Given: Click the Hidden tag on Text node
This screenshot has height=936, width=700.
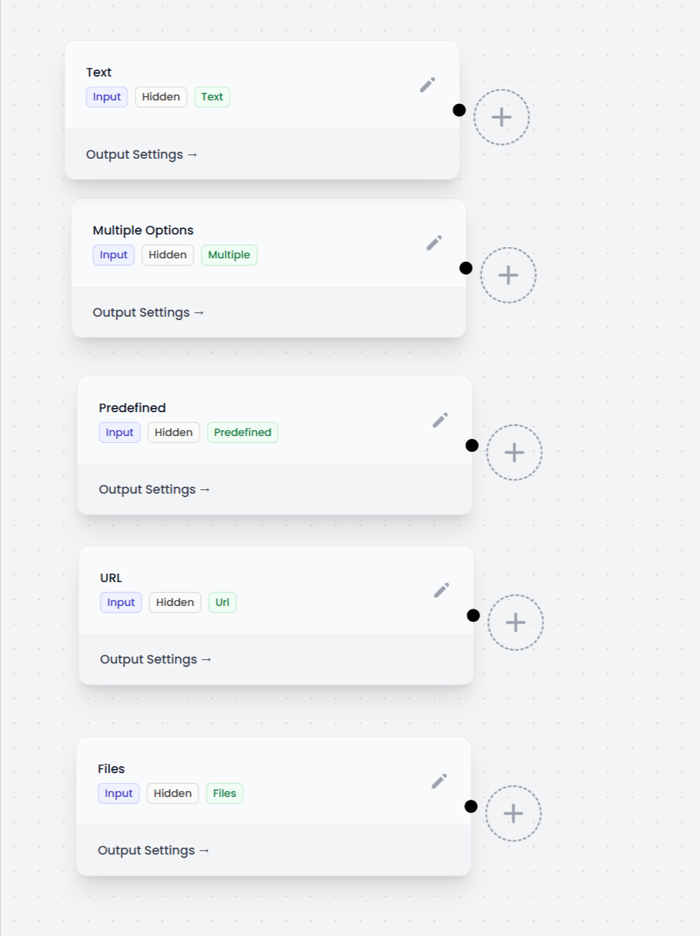Looking at the screenshot, I should coord(161,97).
